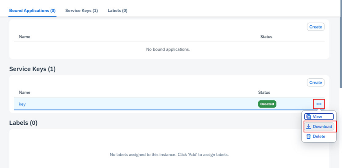The image size is (342, 168).
Task: Click the green Created status badge
Action: 267,104
